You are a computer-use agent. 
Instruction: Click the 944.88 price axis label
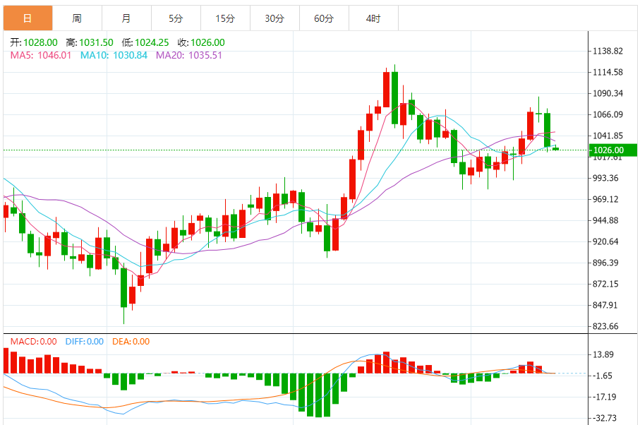pyautogui.click(x=605, y=220)
